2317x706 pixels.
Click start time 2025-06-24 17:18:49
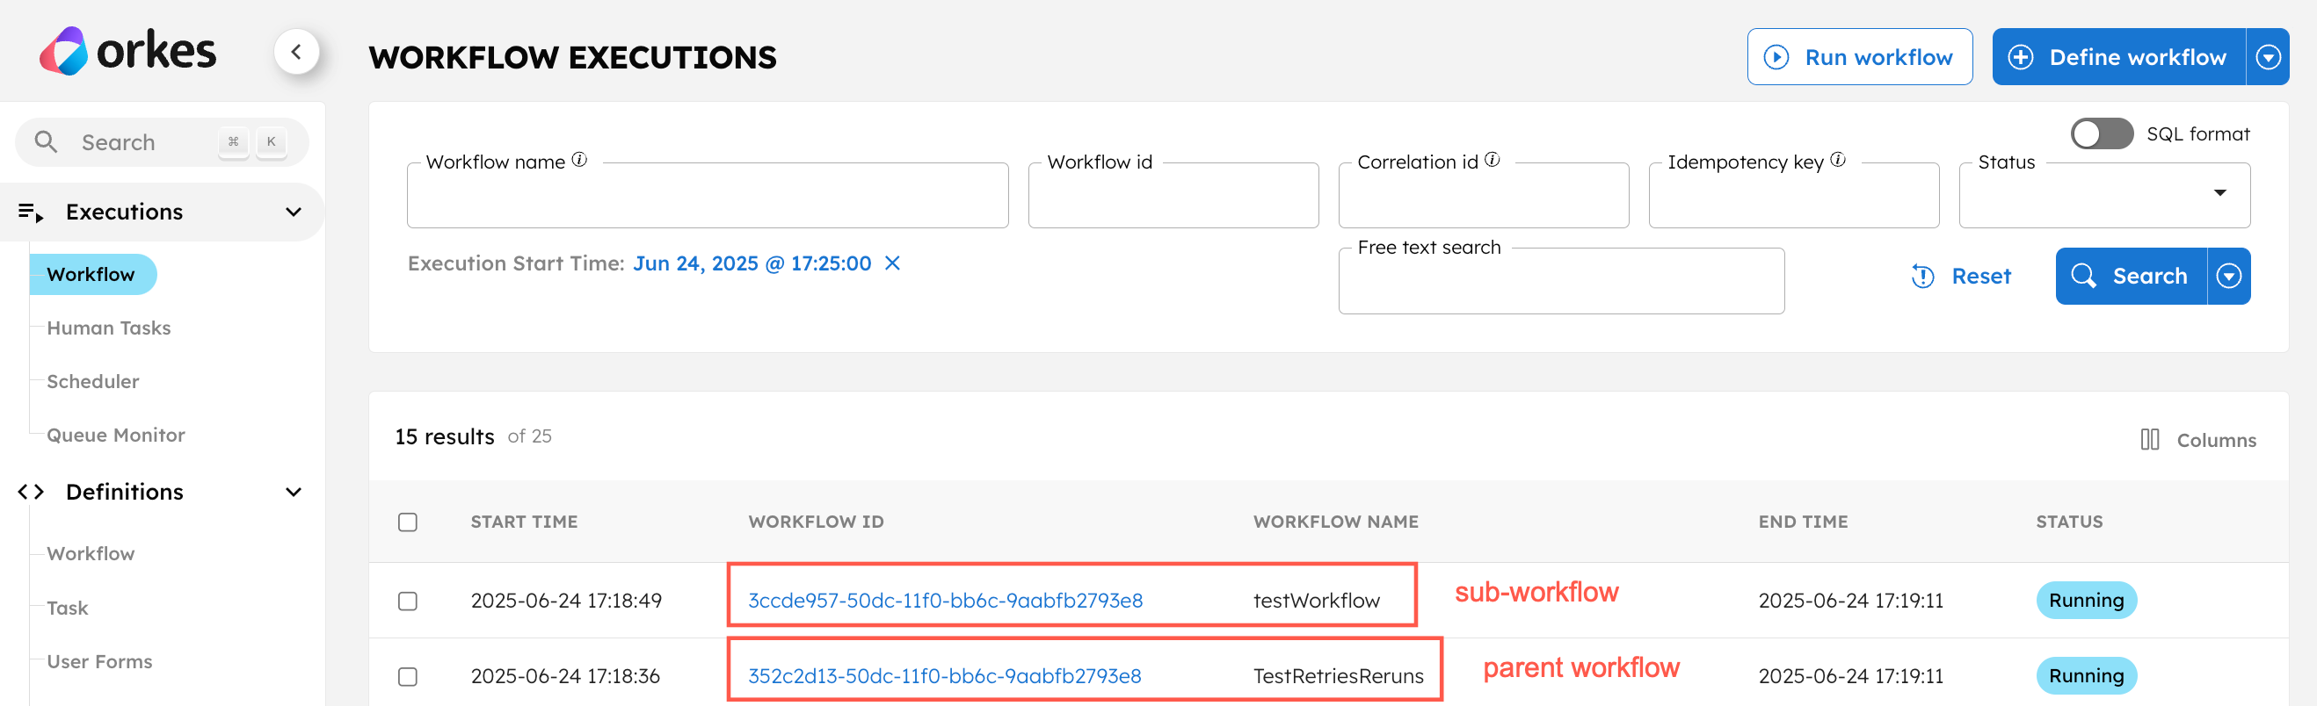[566, 601]
